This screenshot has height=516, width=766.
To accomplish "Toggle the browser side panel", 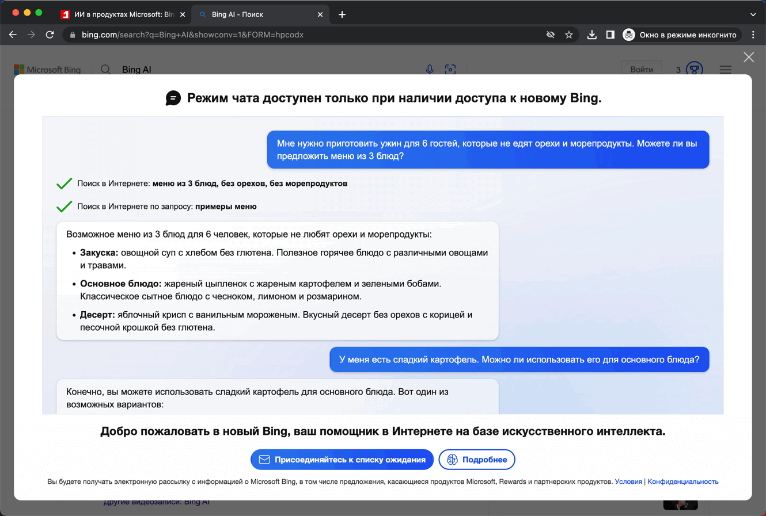I will click(x=610, y=35).
